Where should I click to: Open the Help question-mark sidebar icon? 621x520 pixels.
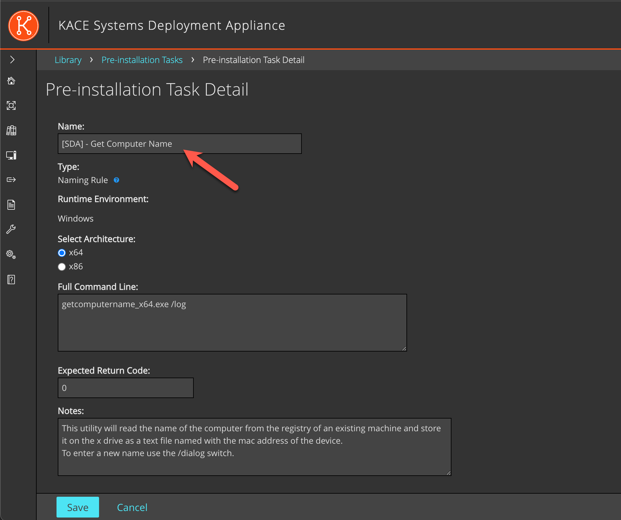point(11,280)
